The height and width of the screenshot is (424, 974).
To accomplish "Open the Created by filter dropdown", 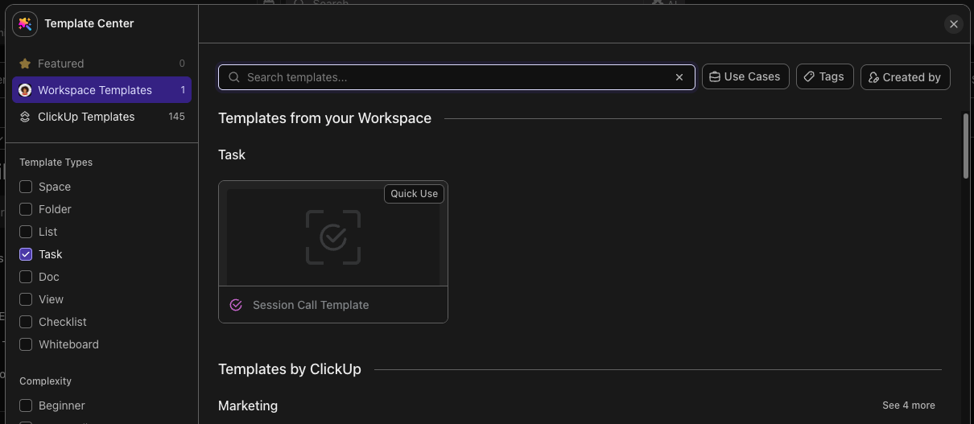I will (906, 77).
